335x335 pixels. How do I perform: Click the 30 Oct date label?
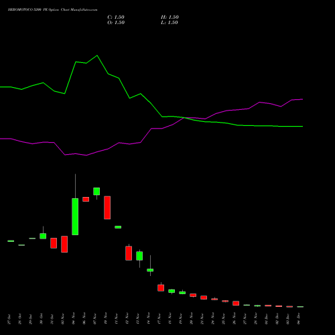click(x=42, y=319)
